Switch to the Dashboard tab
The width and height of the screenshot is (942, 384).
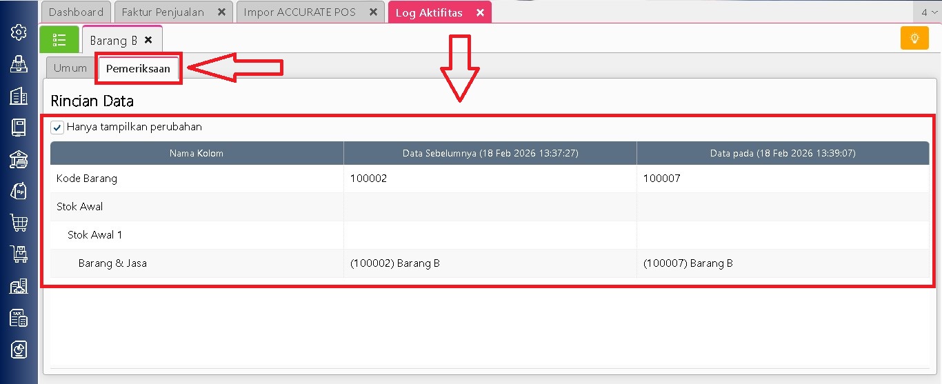tap(76, 12)
